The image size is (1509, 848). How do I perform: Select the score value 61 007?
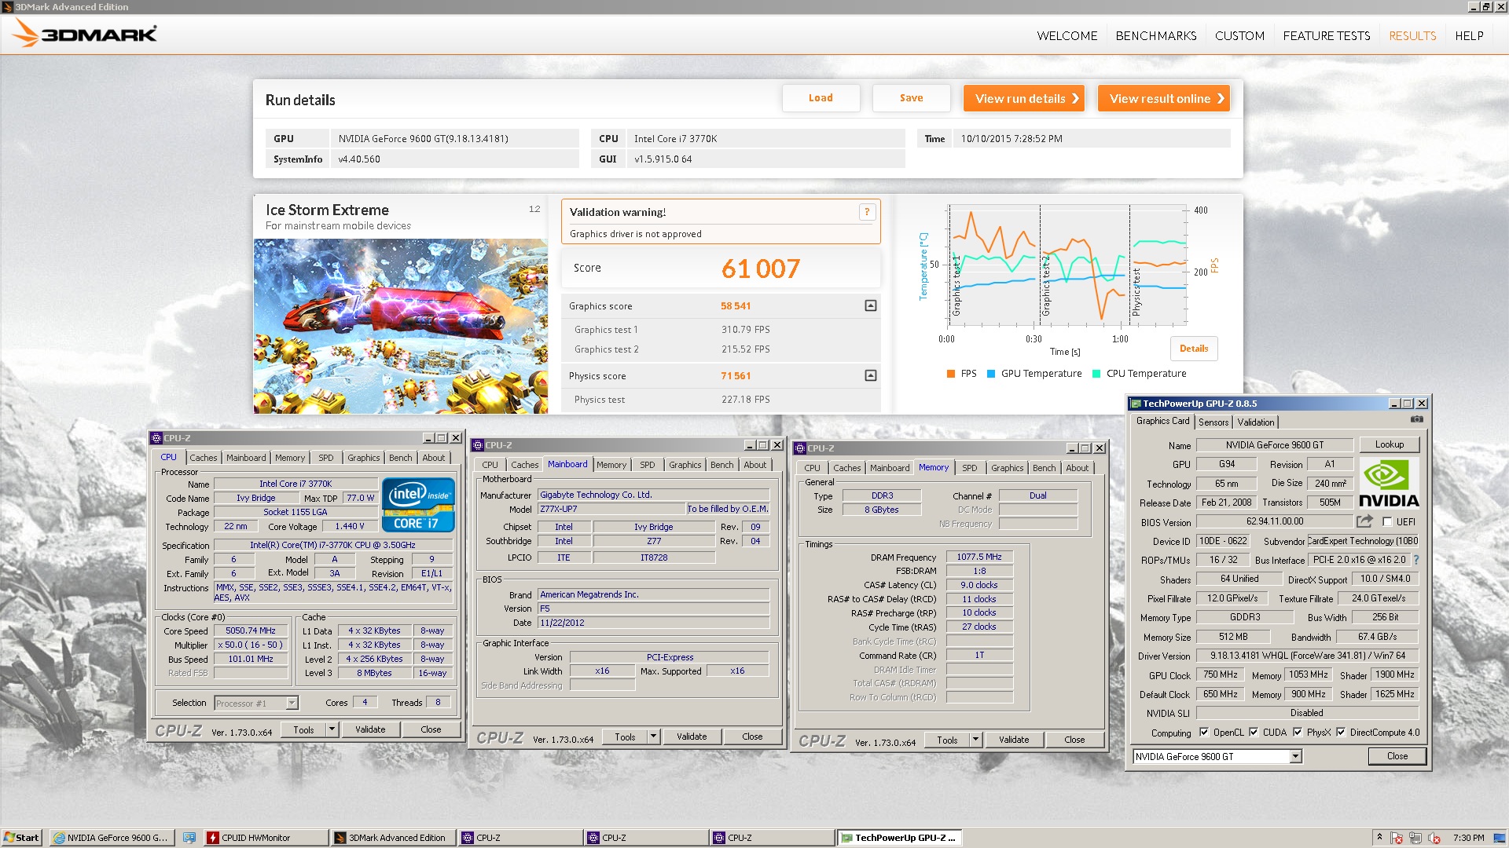[760, 269]
